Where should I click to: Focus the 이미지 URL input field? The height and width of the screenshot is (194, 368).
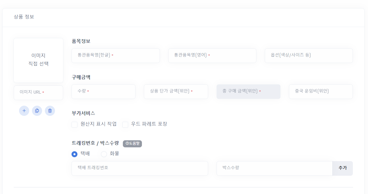38,93
